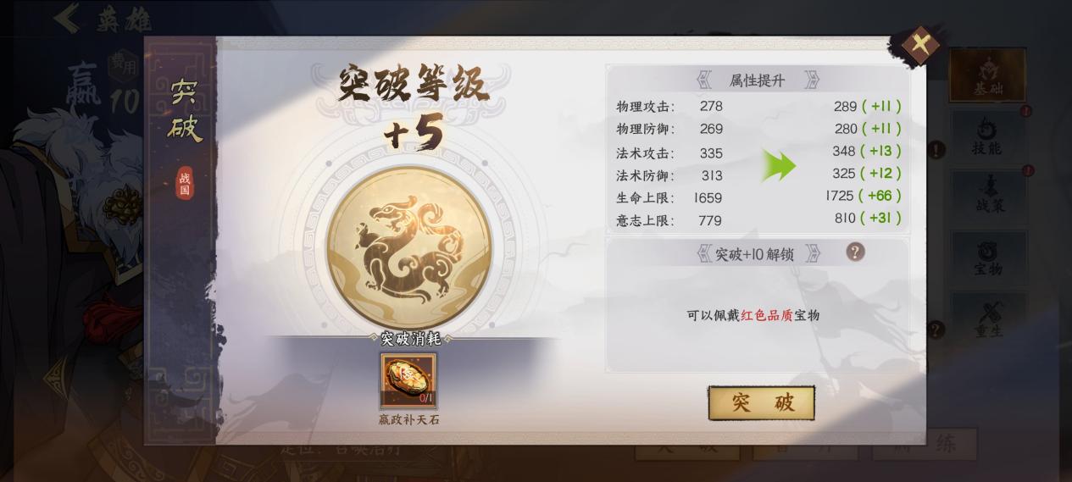Open the help icon beside 突破+10解锁
The image size is (1072, 482).
click(x=856, y=252)
